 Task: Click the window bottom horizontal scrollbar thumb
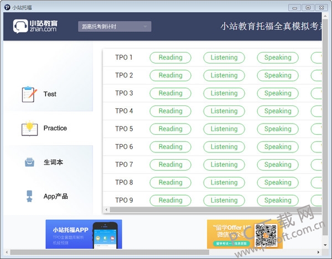click(x=110, y=252)
